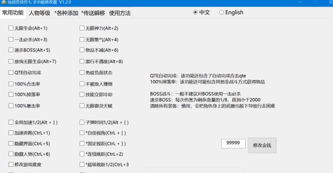Click the window title 仙剑奇侠传七 多功能修改器 V1.2.0
Viewport: 333px width, 173px height.
[39, 2]
